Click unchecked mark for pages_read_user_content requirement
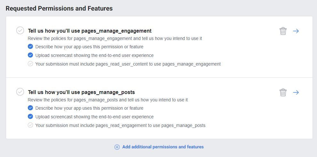The image size is (317, 157). [x=30, y=64]
